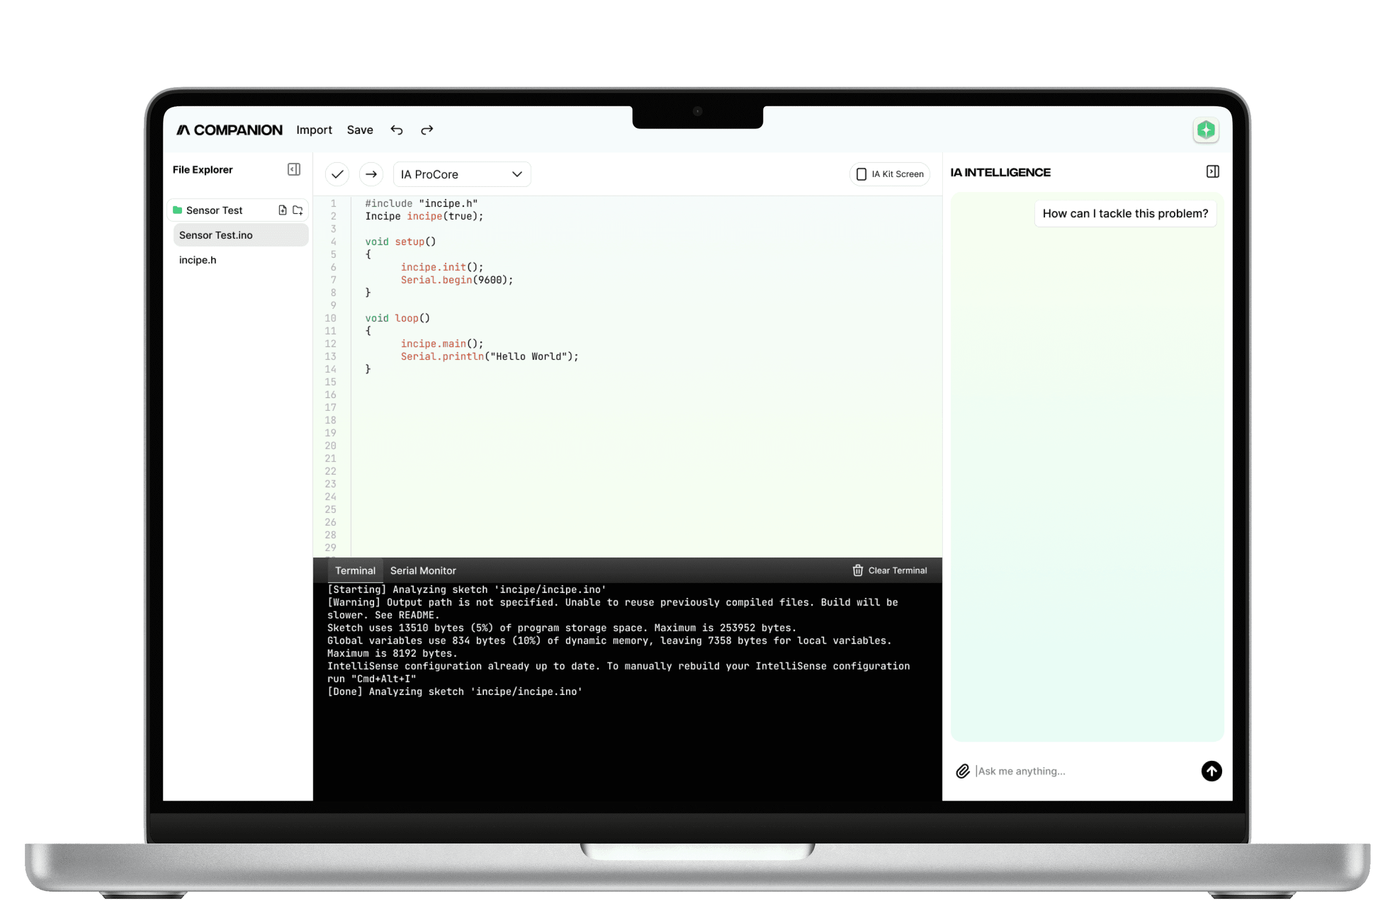The height and width of the screenshot is (907, 1396).
Task: Click the new file icon
Action: pos(283,210)
